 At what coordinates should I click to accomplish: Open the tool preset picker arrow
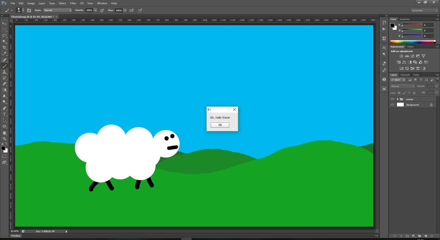pos(12,10)
